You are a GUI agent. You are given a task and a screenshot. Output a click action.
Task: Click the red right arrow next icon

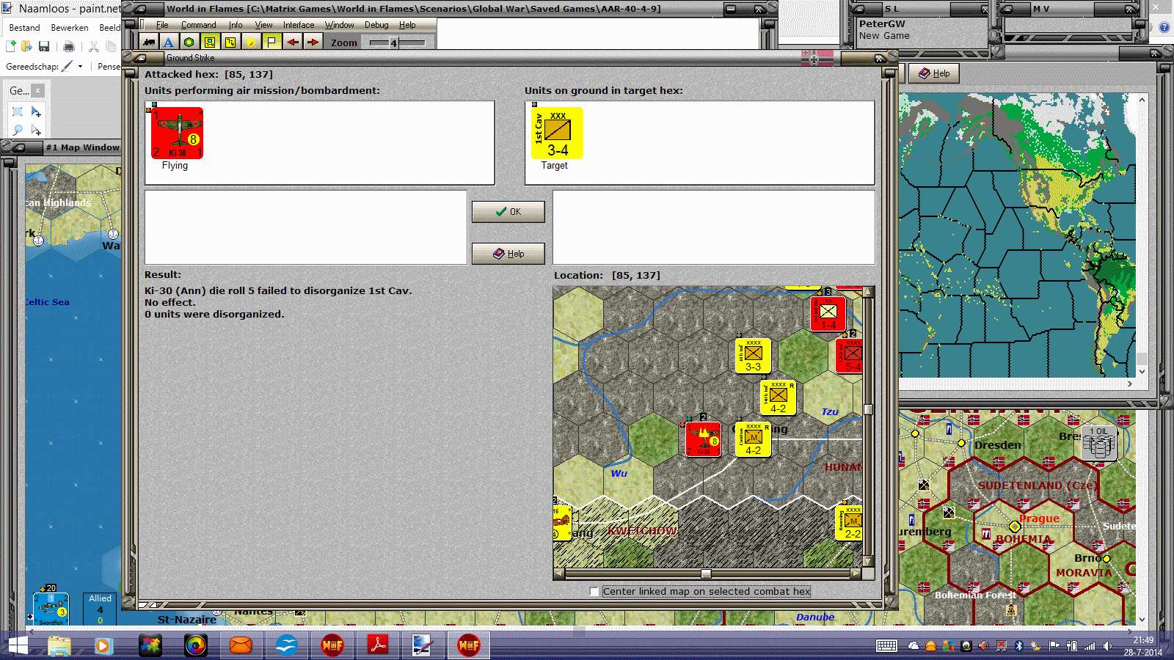(x=313, y=42)
